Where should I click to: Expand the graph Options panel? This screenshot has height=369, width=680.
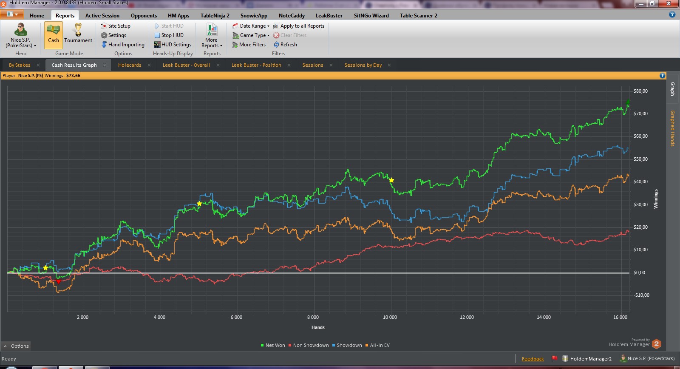coord(16,346)
